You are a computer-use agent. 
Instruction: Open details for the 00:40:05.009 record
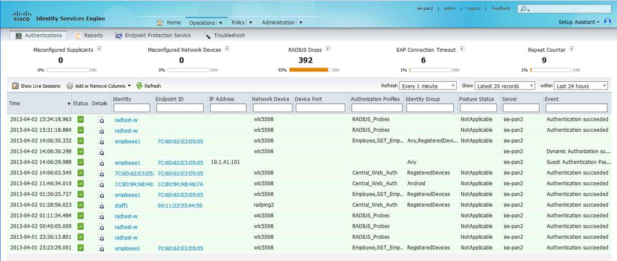(101, 227)
